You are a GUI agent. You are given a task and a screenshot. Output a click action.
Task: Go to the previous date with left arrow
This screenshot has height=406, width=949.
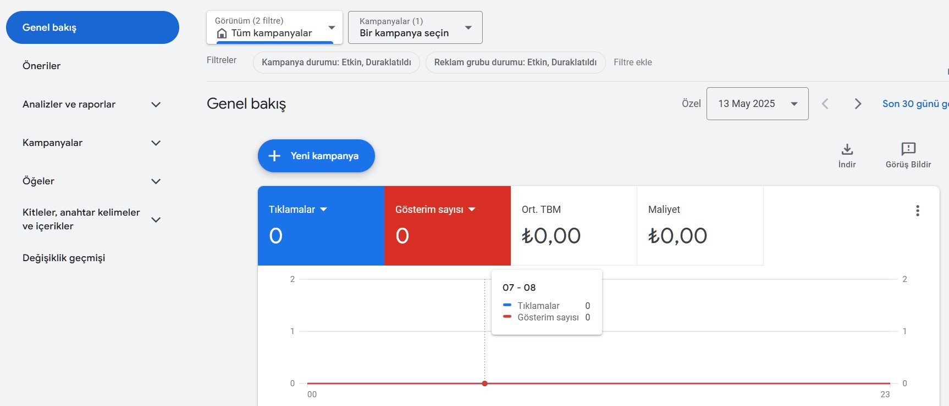click(x=825, y=104)
